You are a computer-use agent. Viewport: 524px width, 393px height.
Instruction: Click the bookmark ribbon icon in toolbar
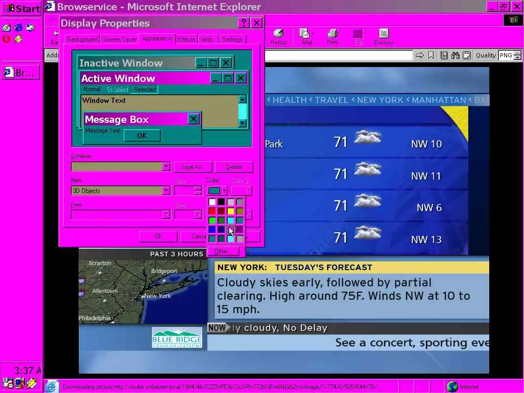pyautogui.click(x=431, y=55)
